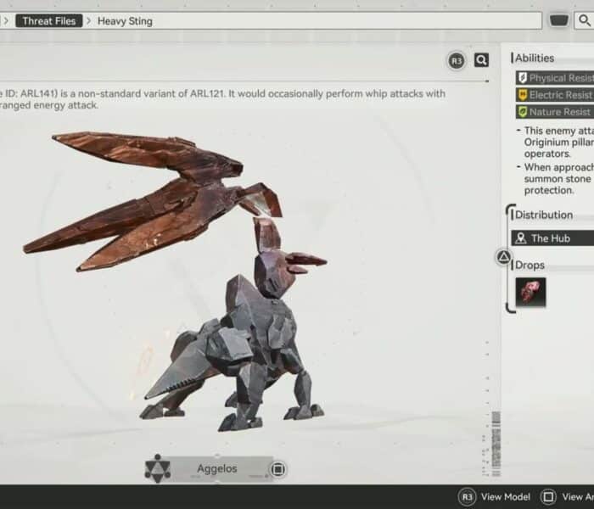Click the Aggelos faction triangle emblem

(158, 468)
